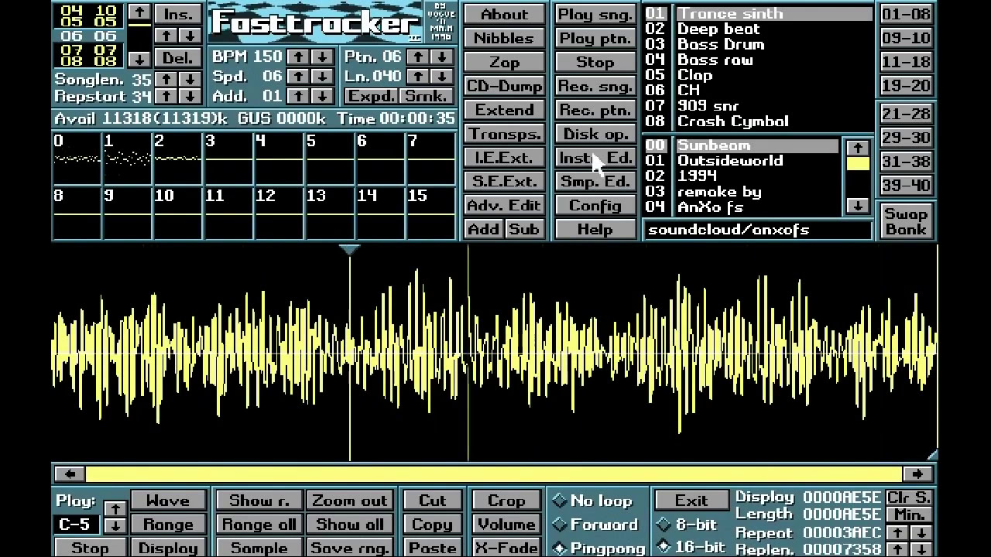The height and width of the screenshot is (557, 991).
Task: Decrease Repeat value with down arrow
Action: 921,533
